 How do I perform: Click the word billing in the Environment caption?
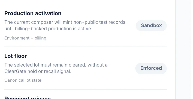pyautogui.click(x=40, y=38)
